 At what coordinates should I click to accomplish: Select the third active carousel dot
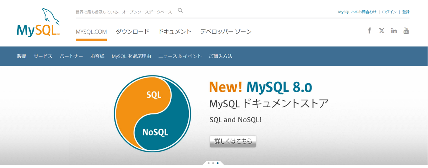217,163
